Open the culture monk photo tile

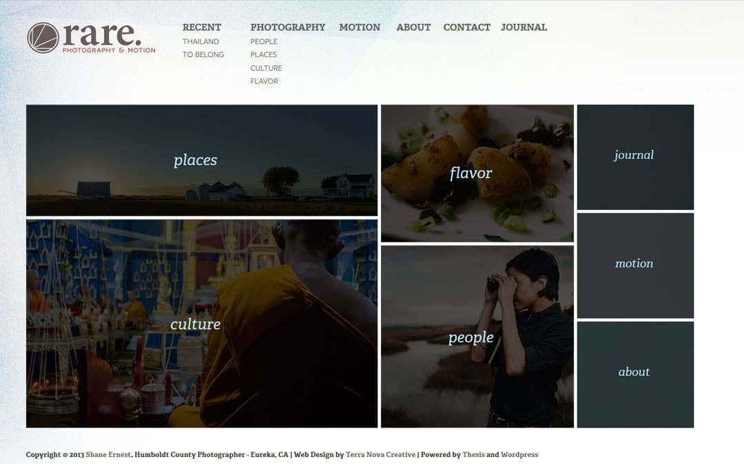pos(202,324)
